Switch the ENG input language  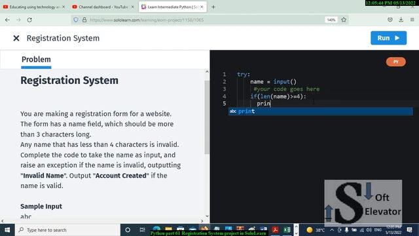(x=378, y=230)
